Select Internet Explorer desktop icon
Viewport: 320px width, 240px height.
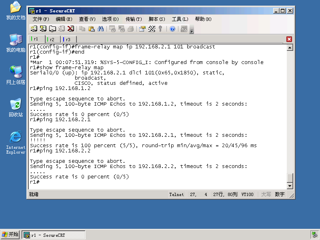pyautogui.click(x=16, y=142)
